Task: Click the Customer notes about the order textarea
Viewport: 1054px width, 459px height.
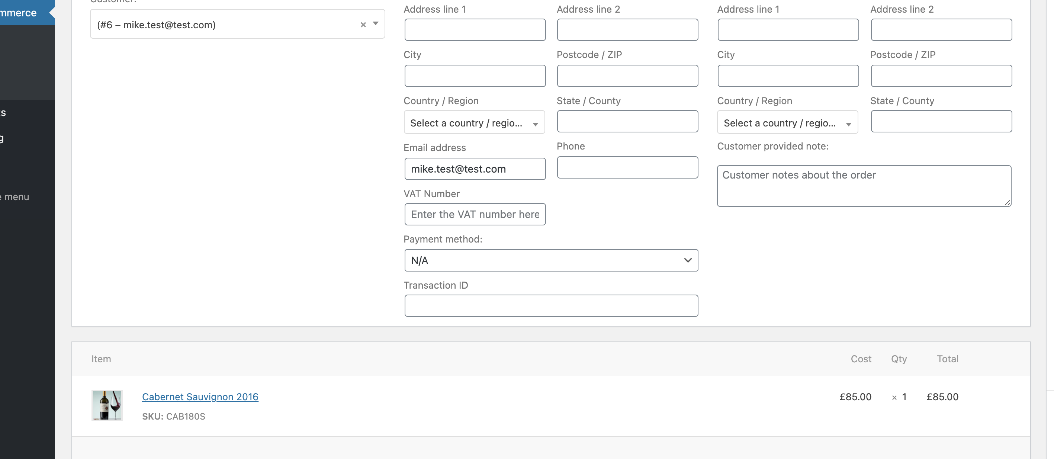Action: click(864, 186)
